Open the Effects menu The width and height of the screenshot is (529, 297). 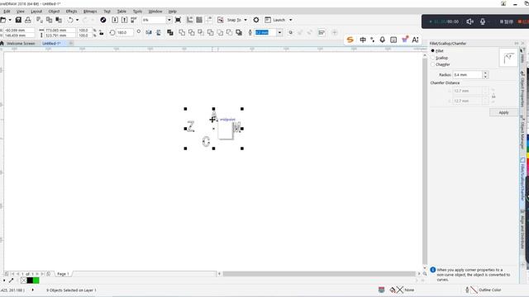pos(72,12)
